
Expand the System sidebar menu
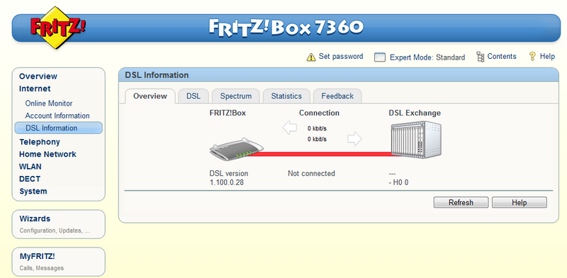[x=33, y=191]
